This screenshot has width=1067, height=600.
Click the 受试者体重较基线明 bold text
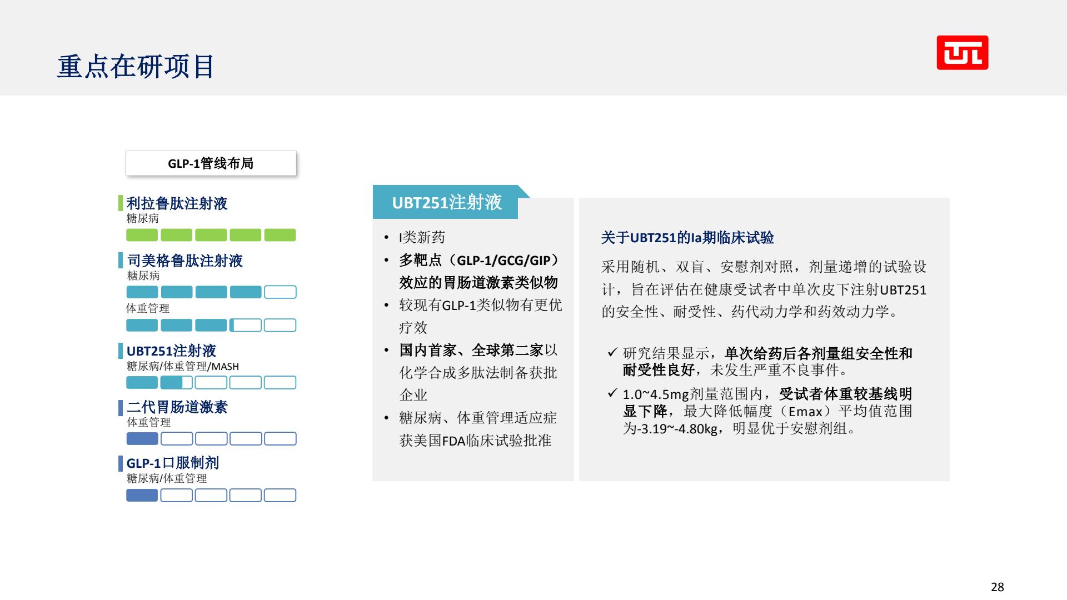[845, 394]
